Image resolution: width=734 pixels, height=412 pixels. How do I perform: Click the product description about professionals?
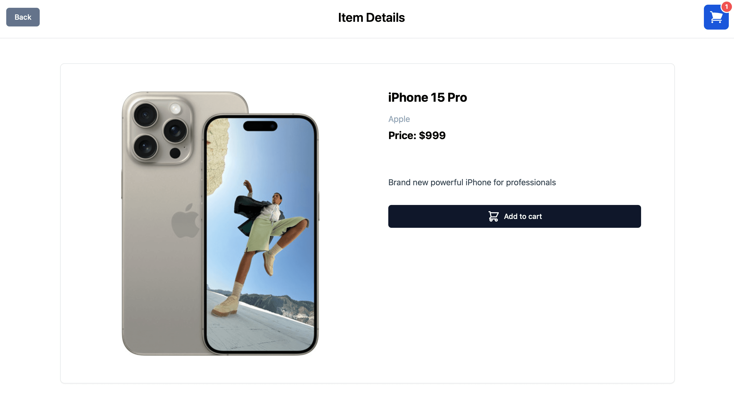(x=472, y=182)
